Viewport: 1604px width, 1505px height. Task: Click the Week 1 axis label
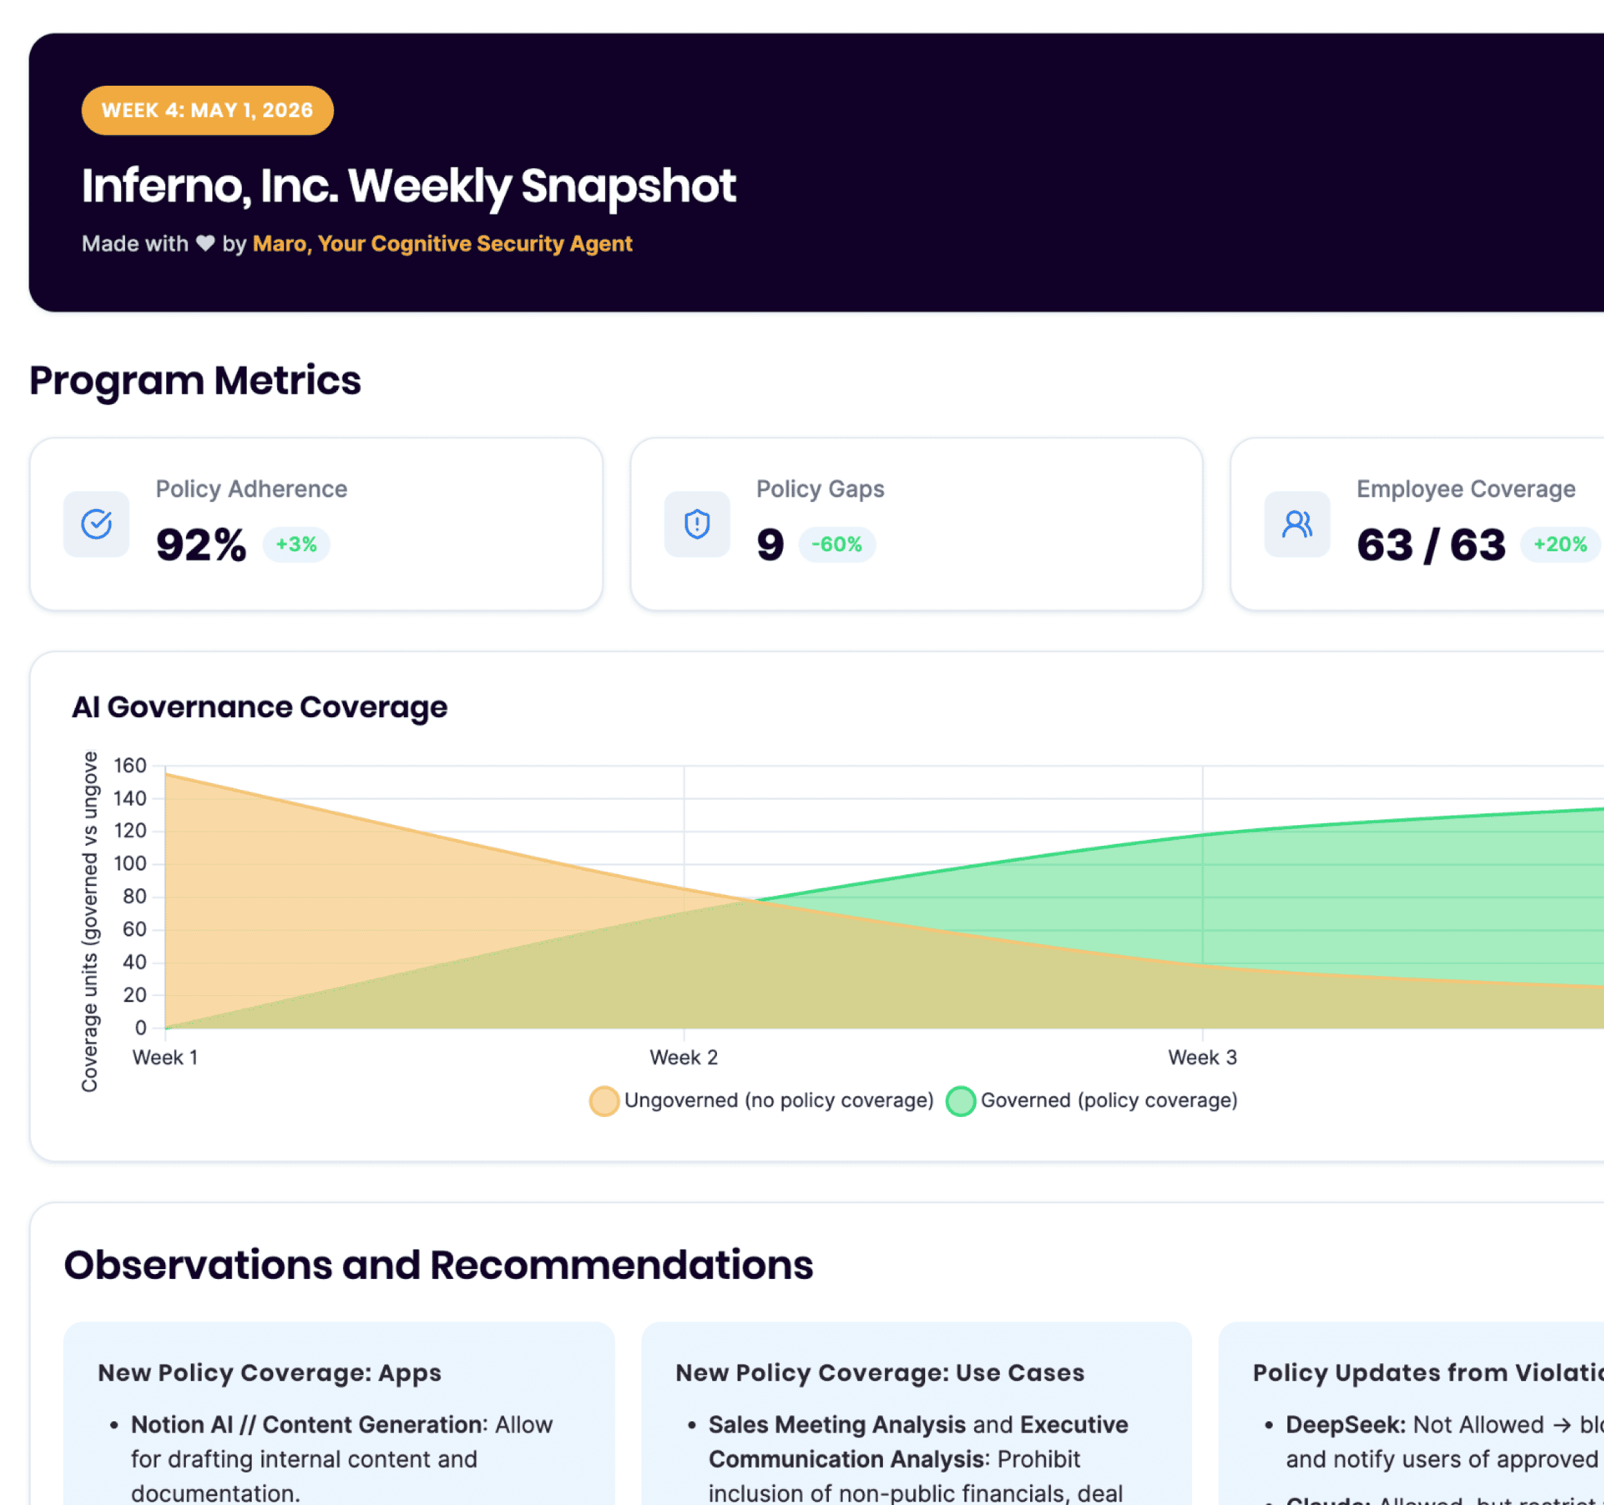[x=165, y=1057]
